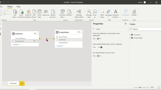Click the Henry user account
The image size is (161, 90).
click(x=142, y=2)
